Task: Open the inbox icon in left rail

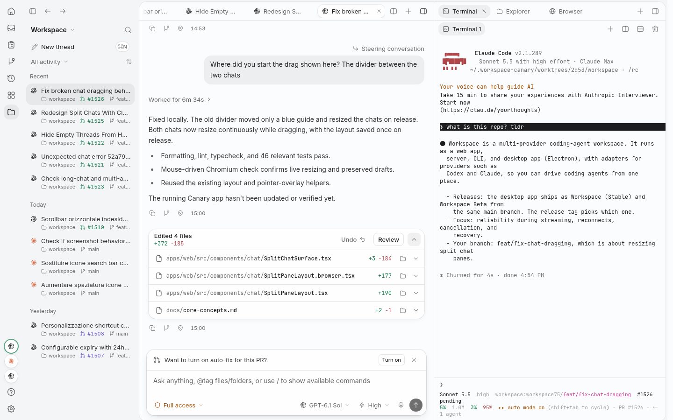Action: point(11,28)
